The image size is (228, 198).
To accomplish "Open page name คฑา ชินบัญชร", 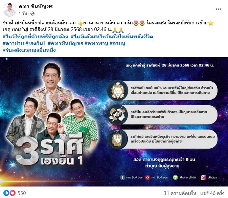I will pos(36,6).
